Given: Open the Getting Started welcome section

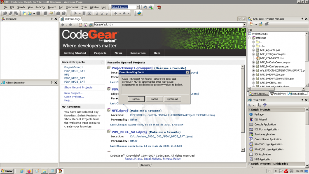Looking at the screenshot, I should click(75, 53).
